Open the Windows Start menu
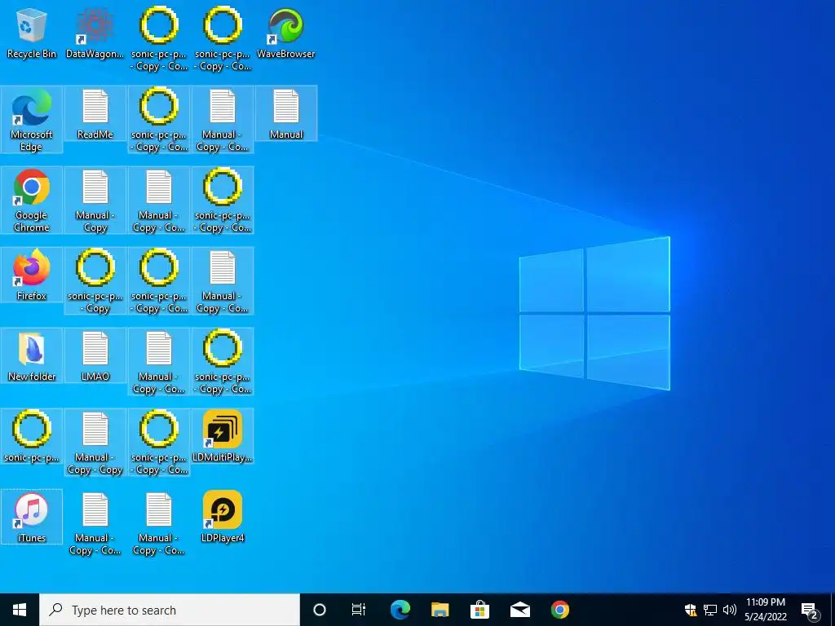The width and height of the screenshot is (835, 626). tap(20, 610)
